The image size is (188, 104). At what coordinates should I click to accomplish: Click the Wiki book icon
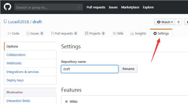[x=114, y=33]
